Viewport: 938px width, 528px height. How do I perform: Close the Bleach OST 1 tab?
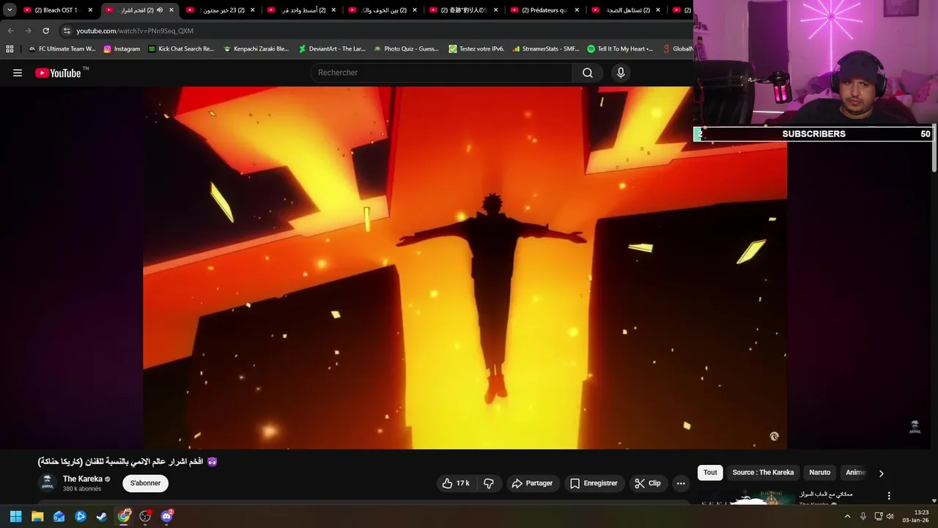click(90, 10)
